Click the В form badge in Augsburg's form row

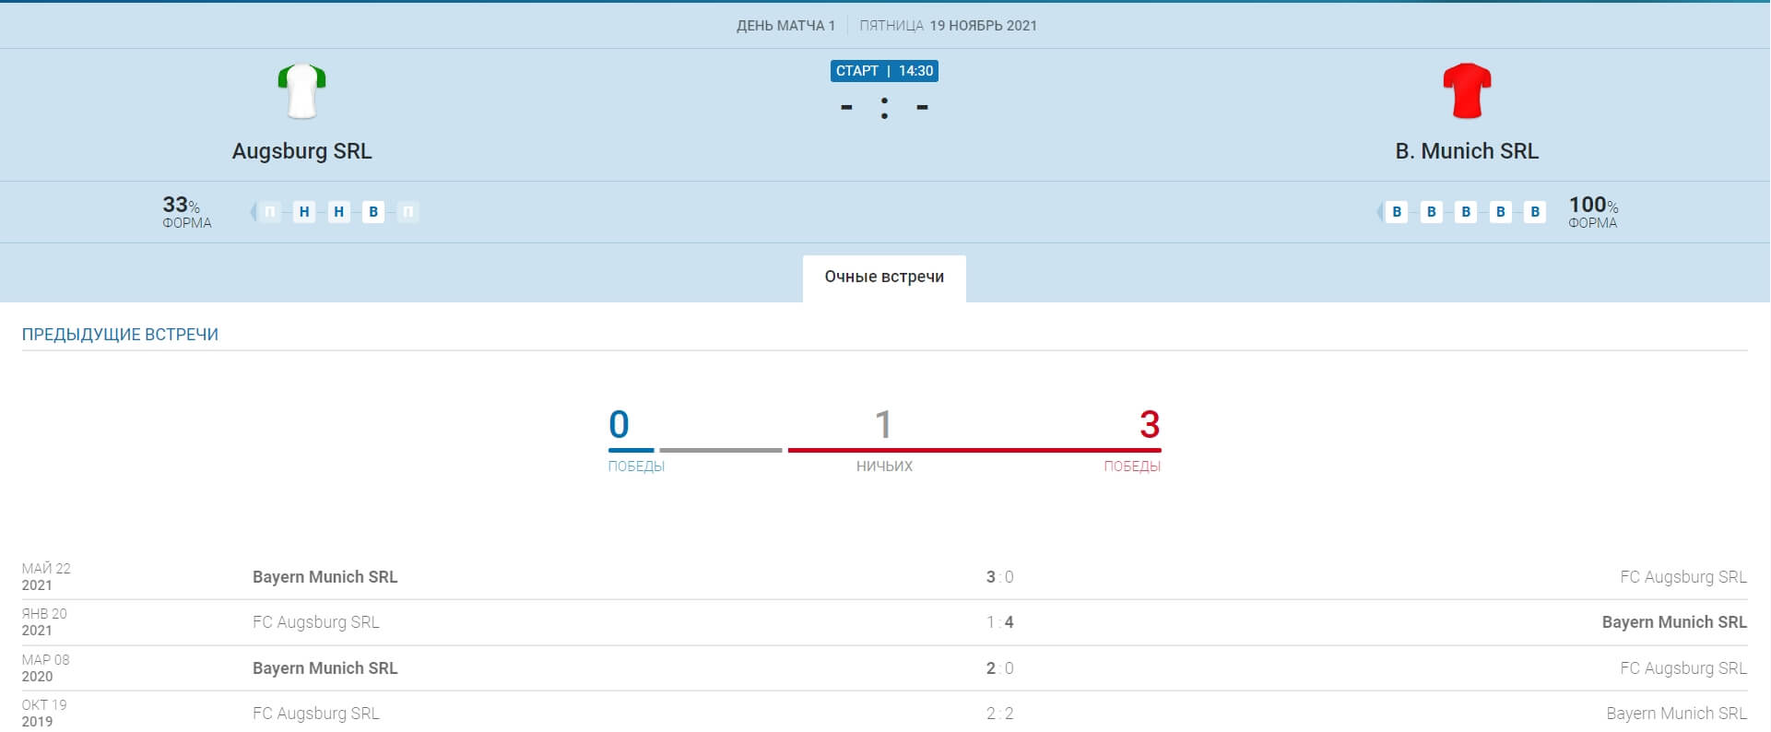coord(373,212)
